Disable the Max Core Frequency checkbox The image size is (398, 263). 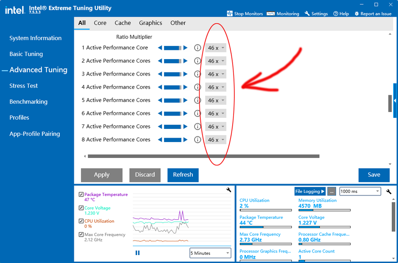pos(81,235)
